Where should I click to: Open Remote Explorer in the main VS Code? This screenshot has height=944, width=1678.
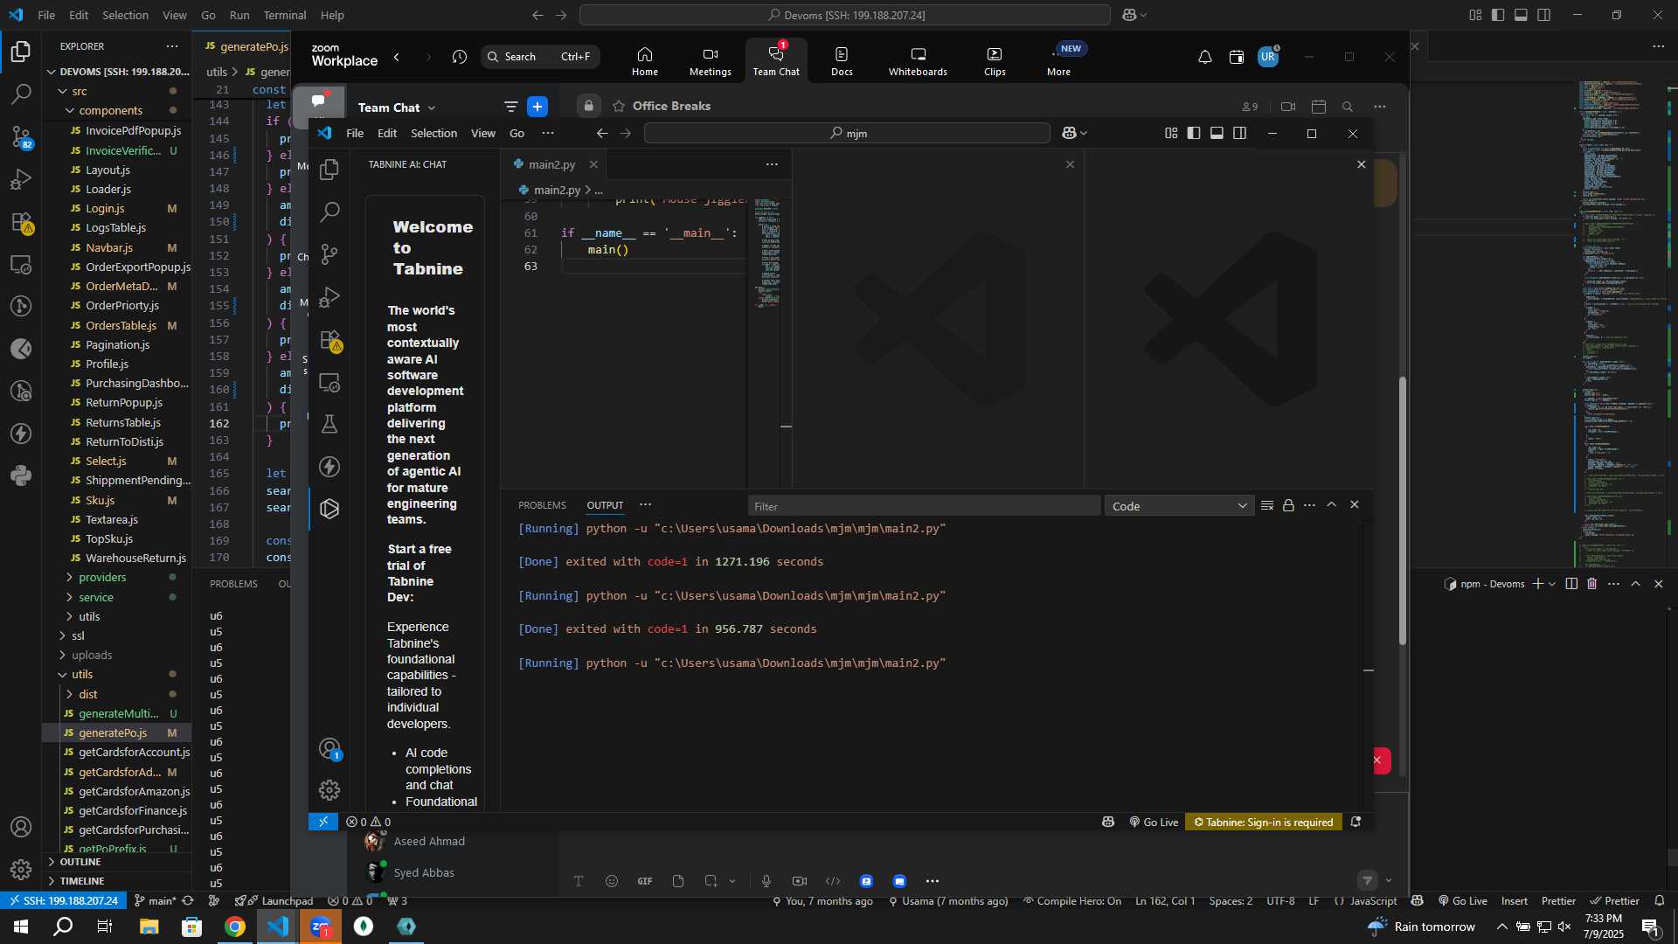[x=21, y=264]
